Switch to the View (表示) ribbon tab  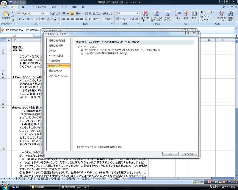click(x=84, y=7)
